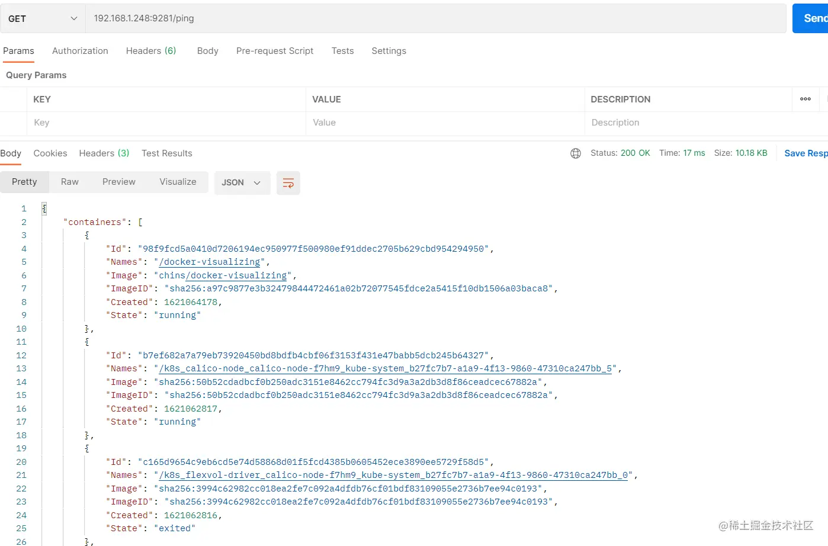The image size is (828, 546).
Task: Click the "containers" key text
Action: pos(95,222)
